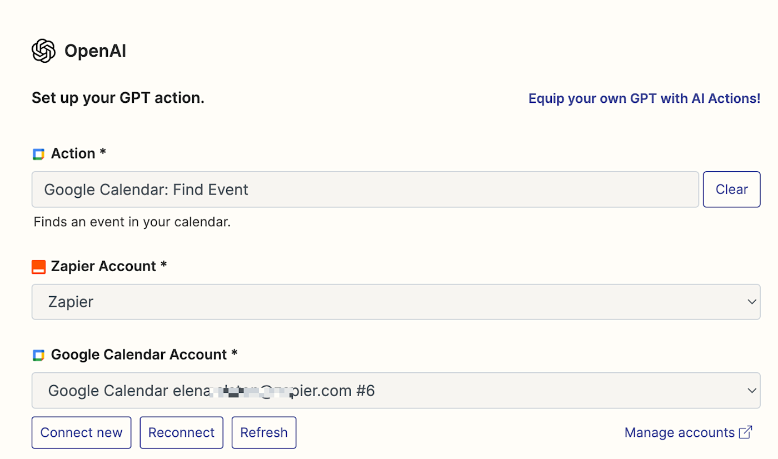Click the Google Calendar icon beside Action label
This screenshot has height=459, width=778.
tap(38, 154)
